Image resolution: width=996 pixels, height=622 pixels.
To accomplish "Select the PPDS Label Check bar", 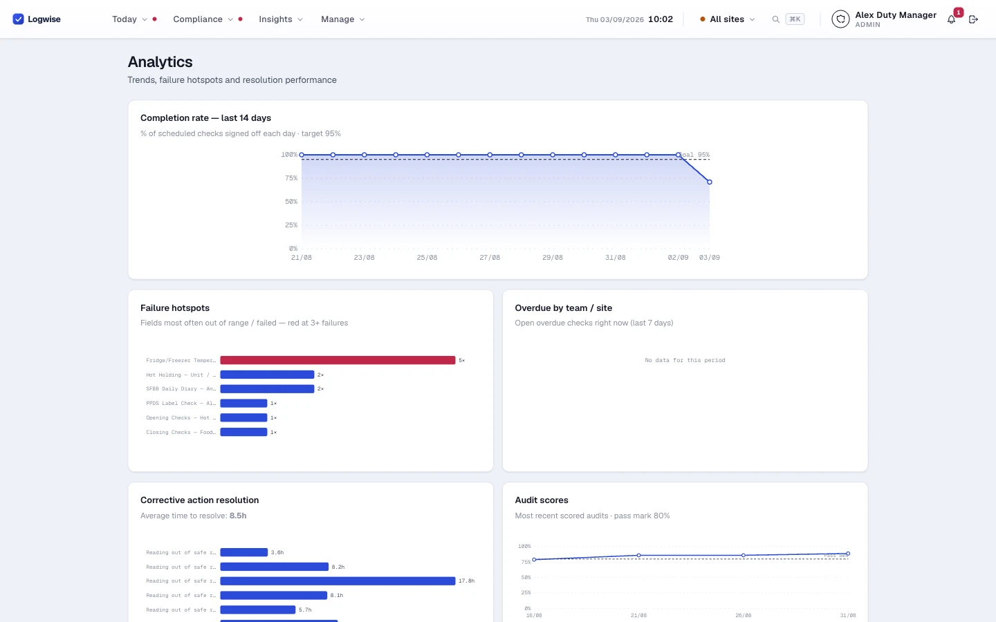I will (243, 404).
